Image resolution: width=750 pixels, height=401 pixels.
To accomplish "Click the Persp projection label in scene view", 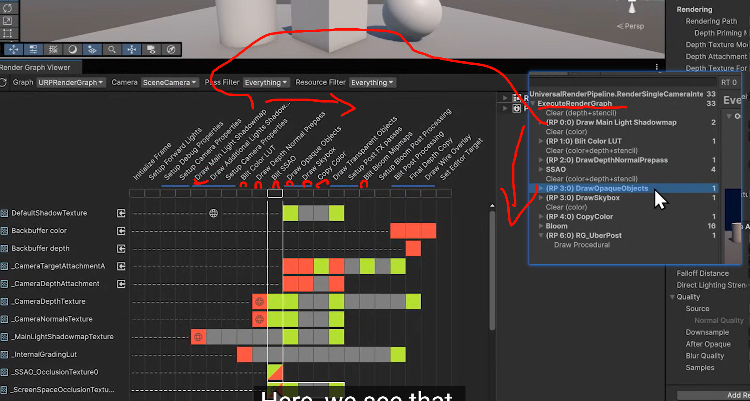I will tap(630, 26).
